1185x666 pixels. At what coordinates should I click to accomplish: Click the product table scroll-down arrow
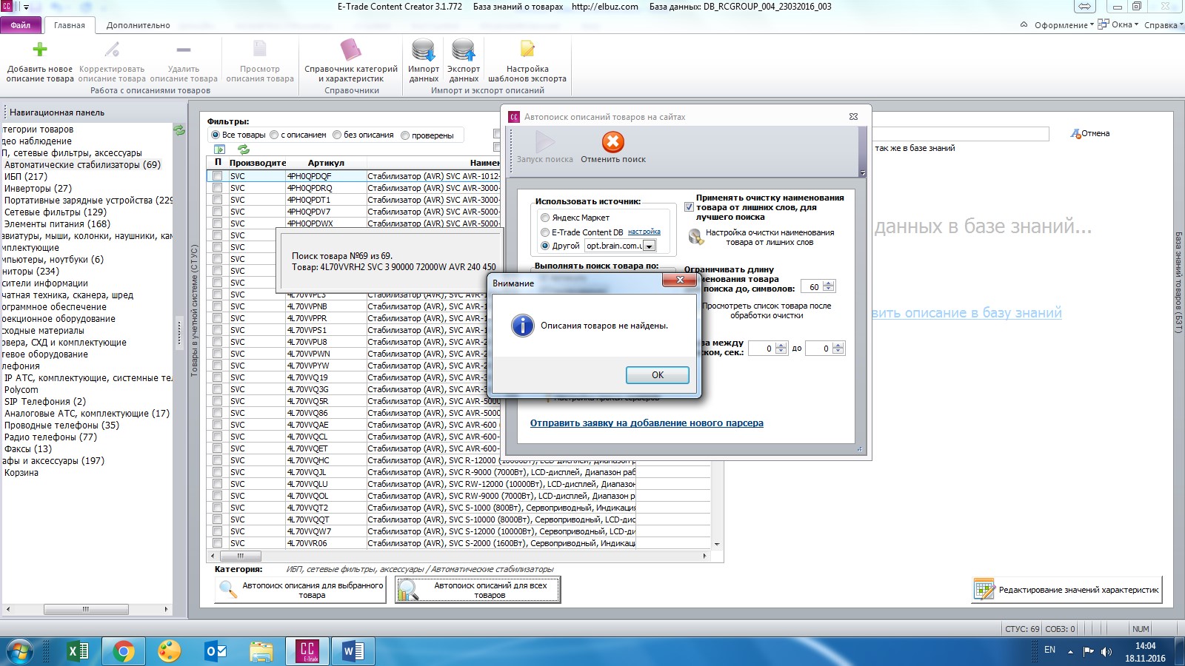tap(716, 544)
